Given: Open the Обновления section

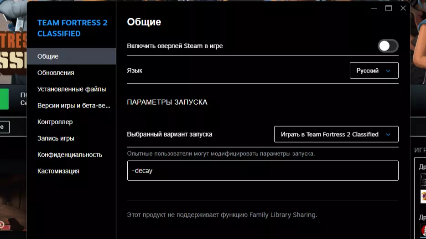Looking at the screenshot, I should click(71, 73).
